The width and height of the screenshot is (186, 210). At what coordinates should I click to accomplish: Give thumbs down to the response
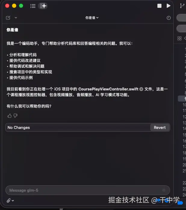(x=15, y=116)
